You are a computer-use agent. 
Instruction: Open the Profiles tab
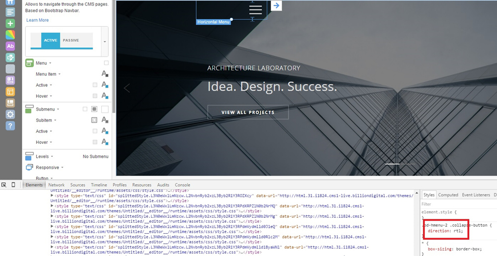[119, 185]
